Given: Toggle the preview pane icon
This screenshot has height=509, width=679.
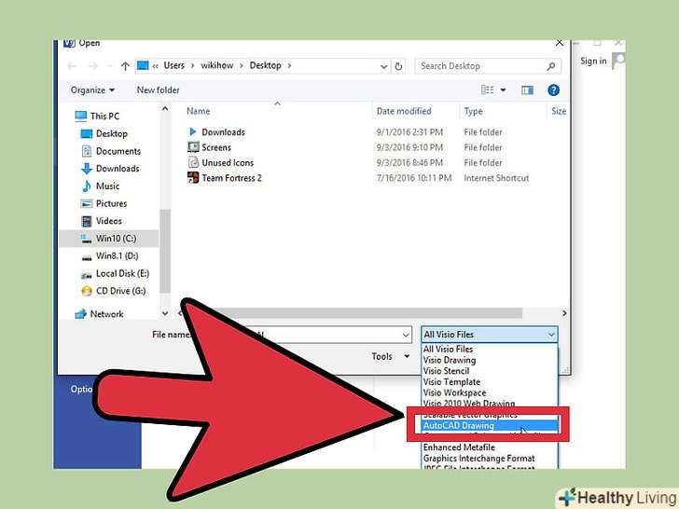Looking at the screenshot, I should pos(527,90).
